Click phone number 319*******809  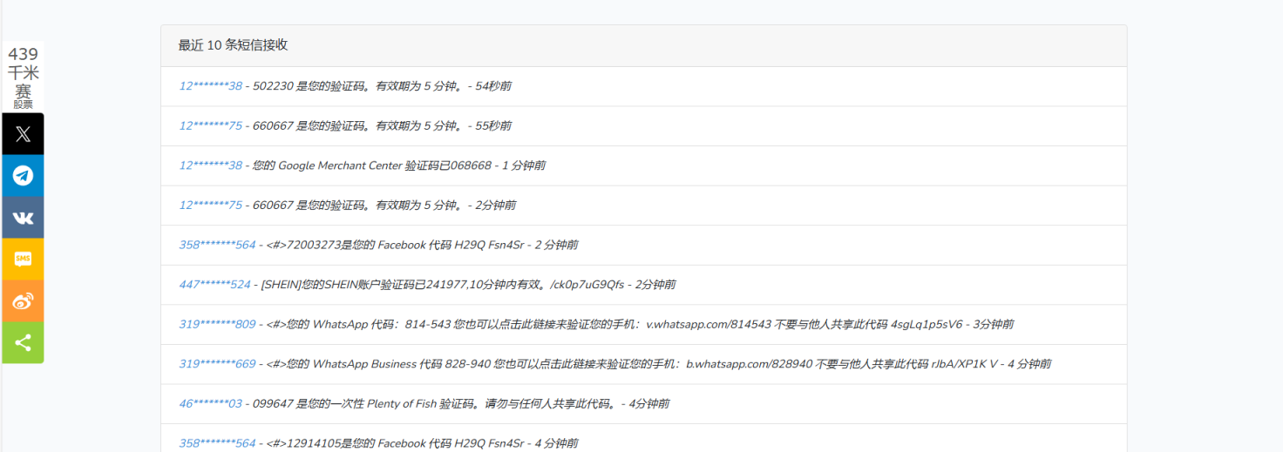point(218,325)
